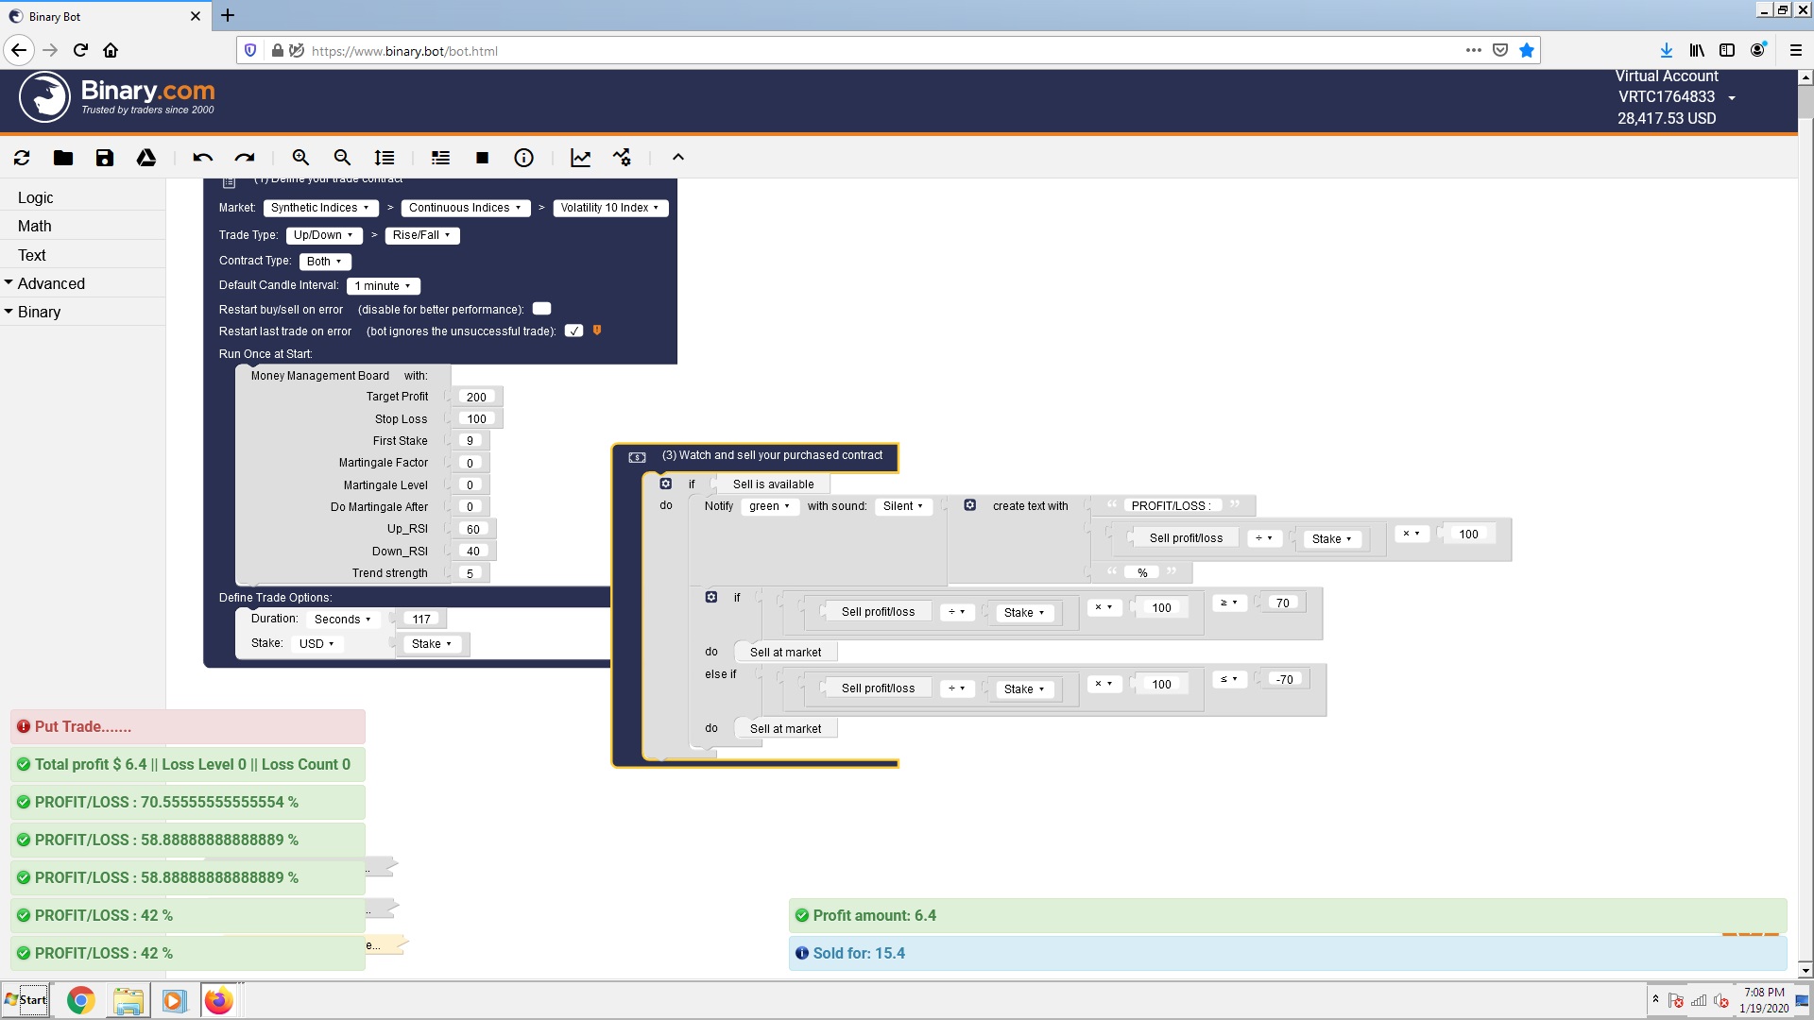Open the trade chart icon in the toolbar
Viewport: 1814px width, 1020px height.
[x=580, y=158]
